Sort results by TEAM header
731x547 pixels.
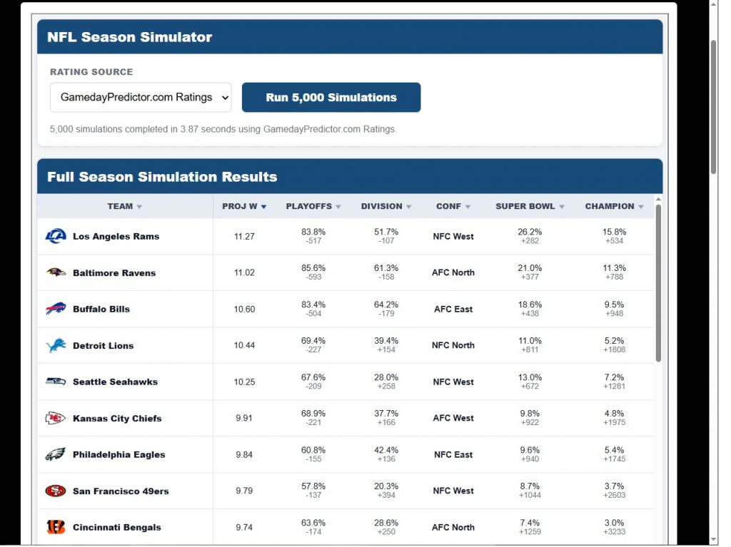[125, 206]
